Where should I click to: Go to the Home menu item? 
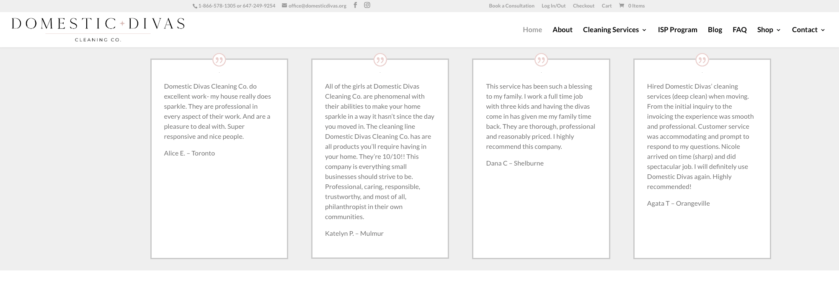(x=532, y=30)
